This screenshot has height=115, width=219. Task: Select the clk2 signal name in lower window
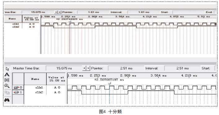coord(39,92)
